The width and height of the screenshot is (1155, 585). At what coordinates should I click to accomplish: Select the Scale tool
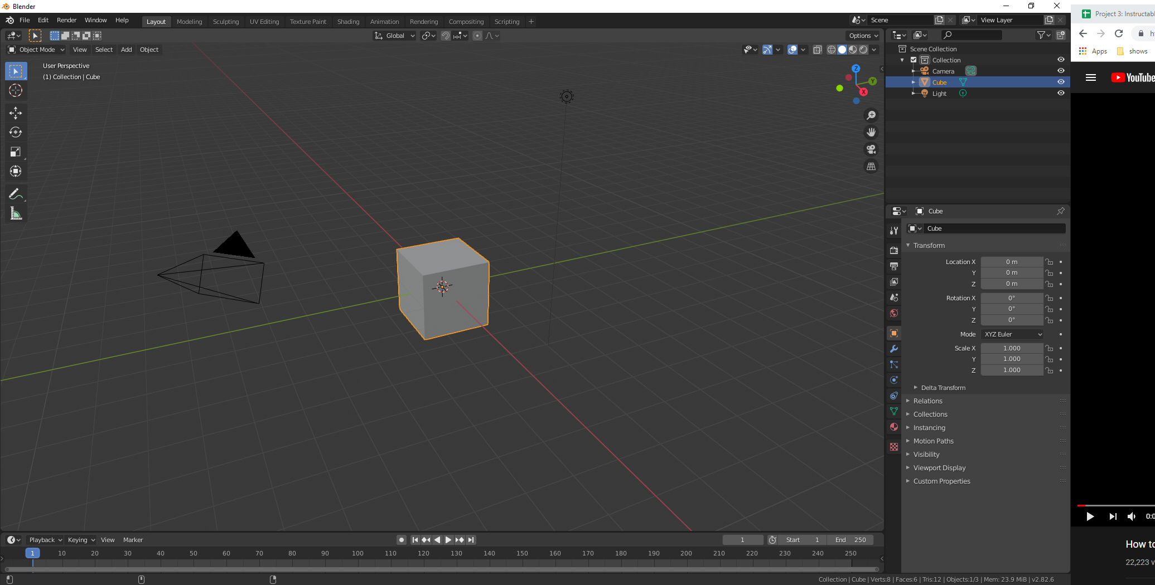pyautogui.click(x=16, y=151)
